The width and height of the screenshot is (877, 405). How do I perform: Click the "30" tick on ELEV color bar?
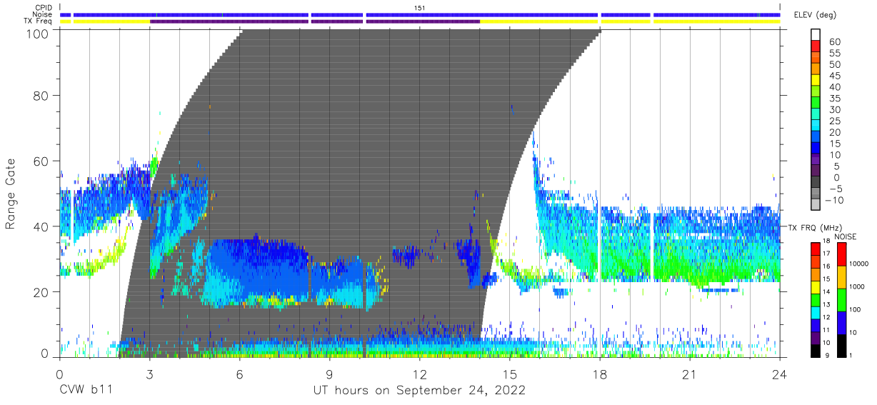[x=836, y=109]
